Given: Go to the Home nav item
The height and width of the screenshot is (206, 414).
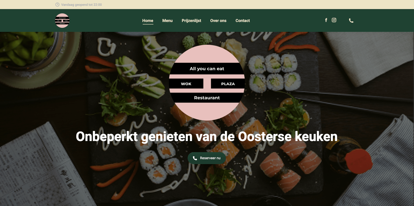Looking at the screenshot, I should point(148,21).
